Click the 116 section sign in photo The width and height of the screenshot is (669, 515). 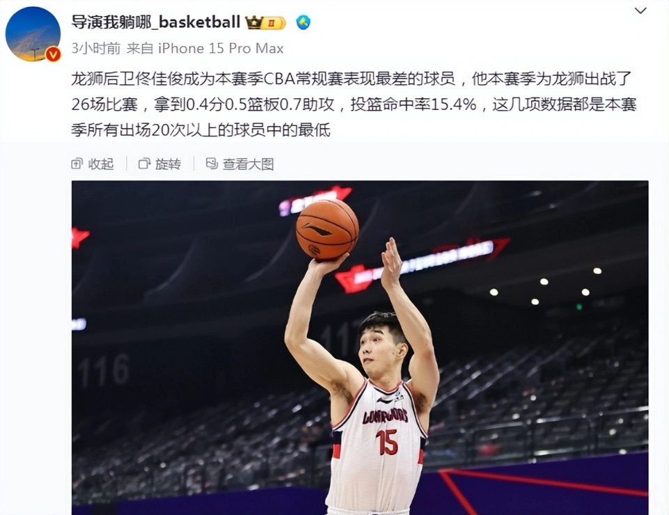[103, 370]
